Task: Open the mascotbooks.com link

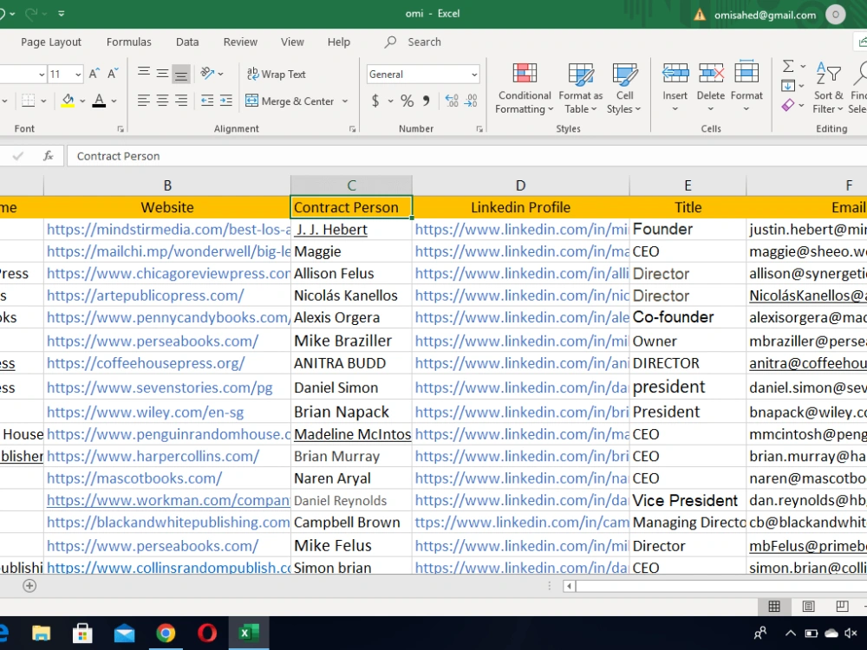Action: tap(134, 478)
